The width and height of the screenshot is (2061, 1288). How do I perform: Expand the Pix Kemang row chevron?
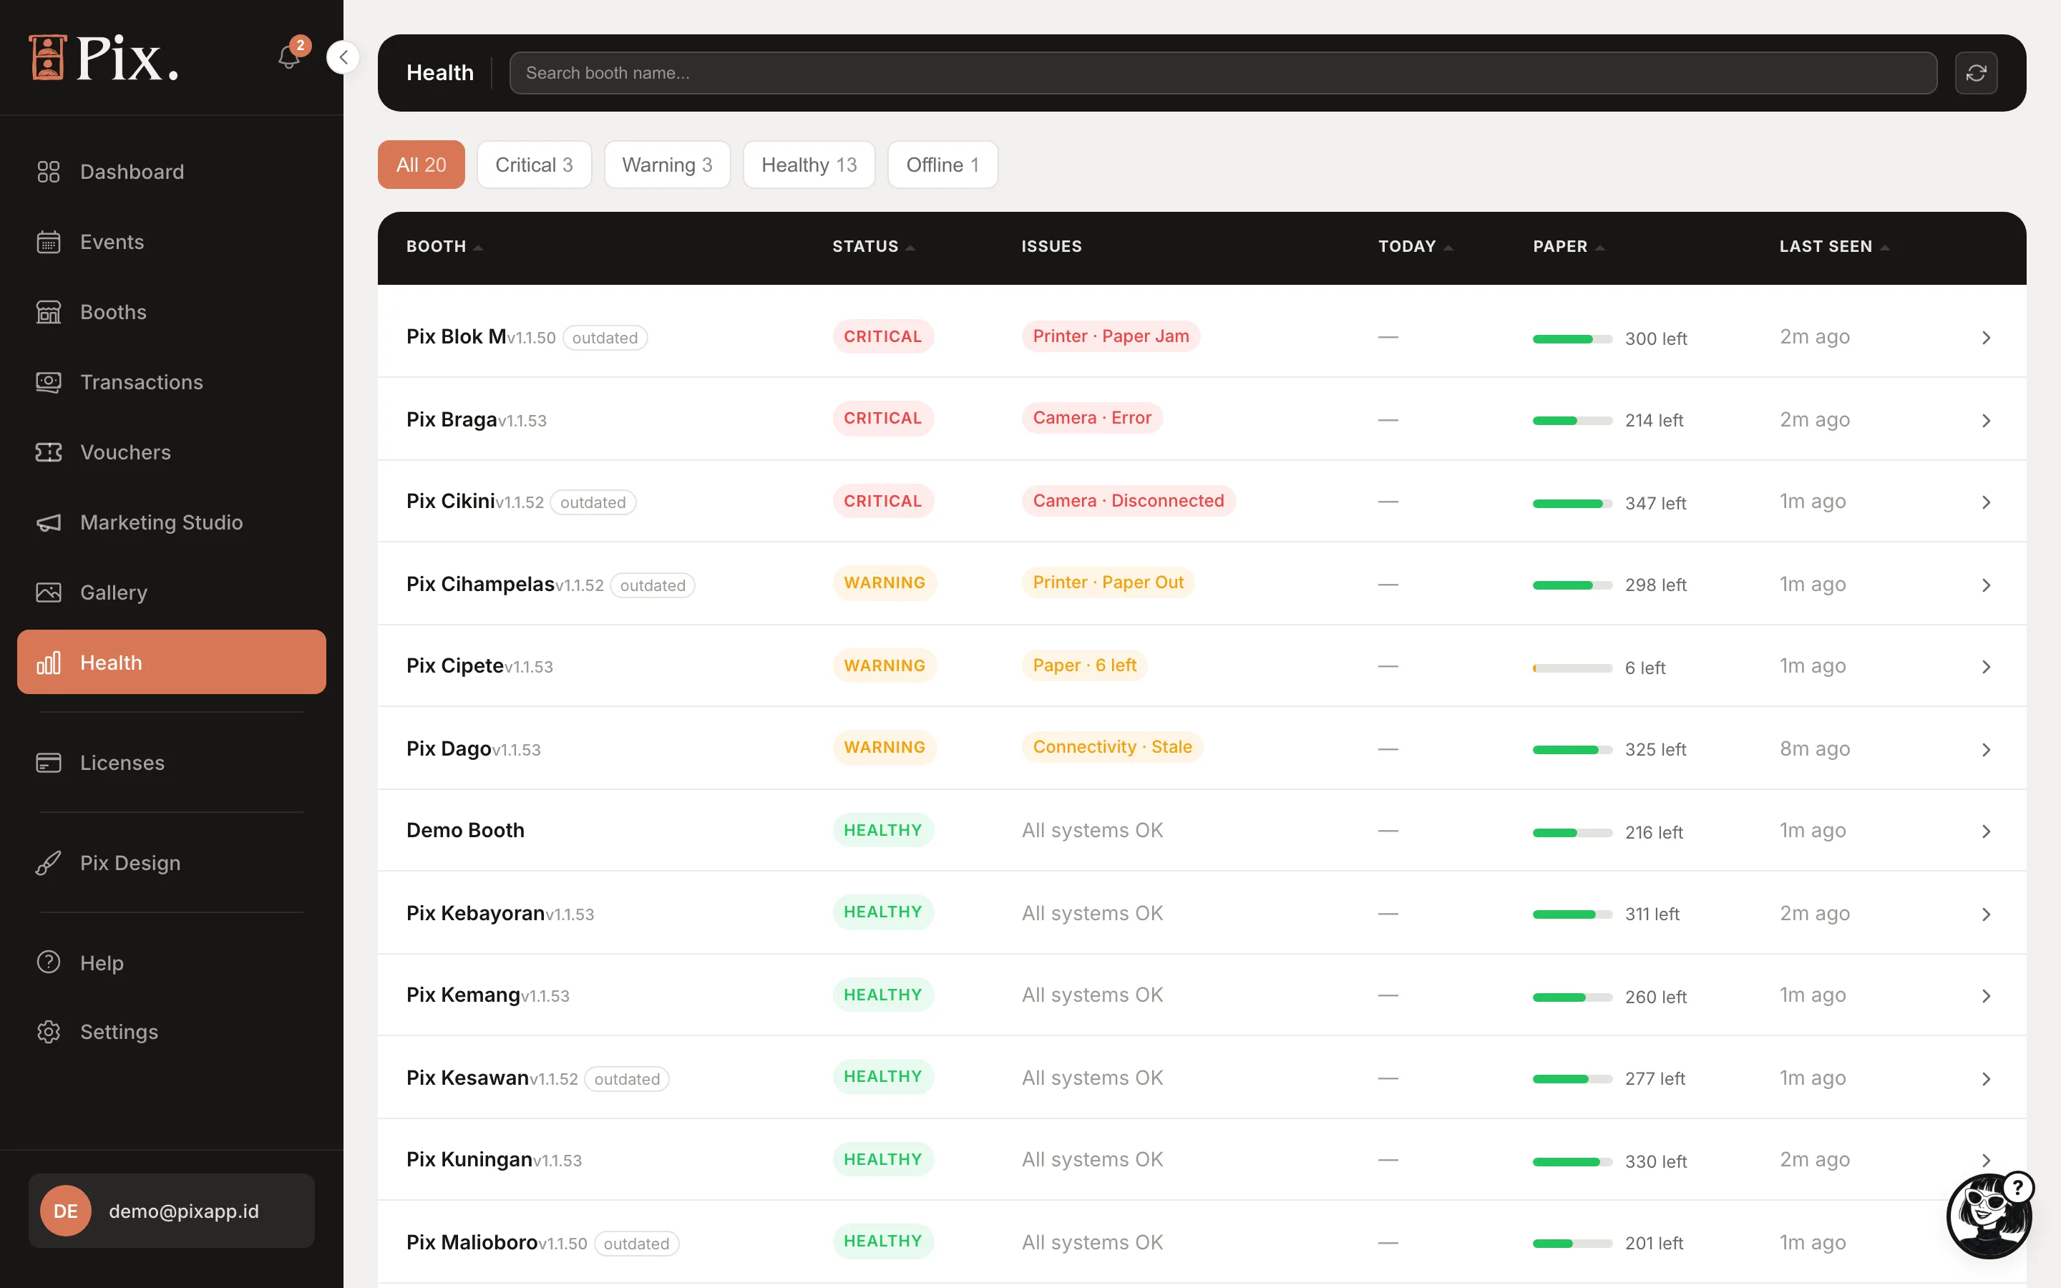pos(1986,996)
